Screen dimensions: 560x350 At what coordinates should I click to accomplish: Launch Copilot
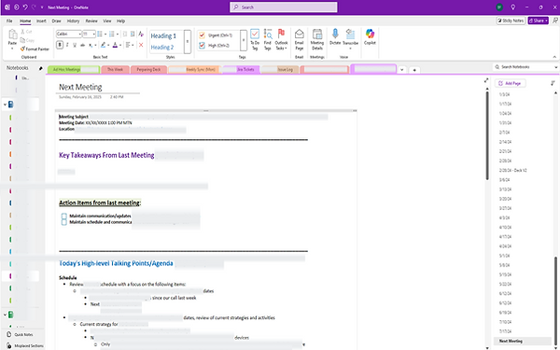[370, 37]
